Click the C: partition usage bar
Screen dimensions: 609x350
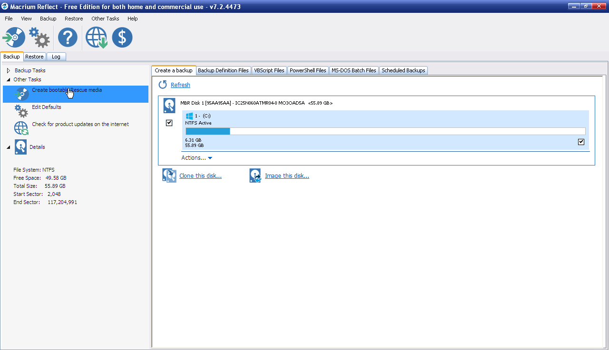[x=385, y=131]
